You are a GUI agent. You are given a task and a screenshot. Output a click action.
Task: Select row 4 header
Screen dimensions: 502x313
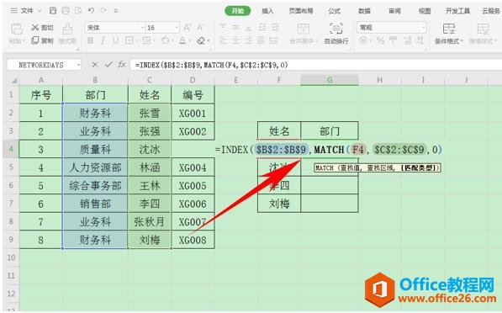click(x=11, y=149)
